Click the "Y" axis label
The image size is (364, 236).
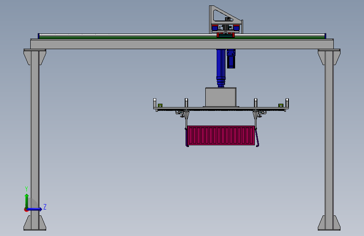pyautogui.click(x=26, y=189)
